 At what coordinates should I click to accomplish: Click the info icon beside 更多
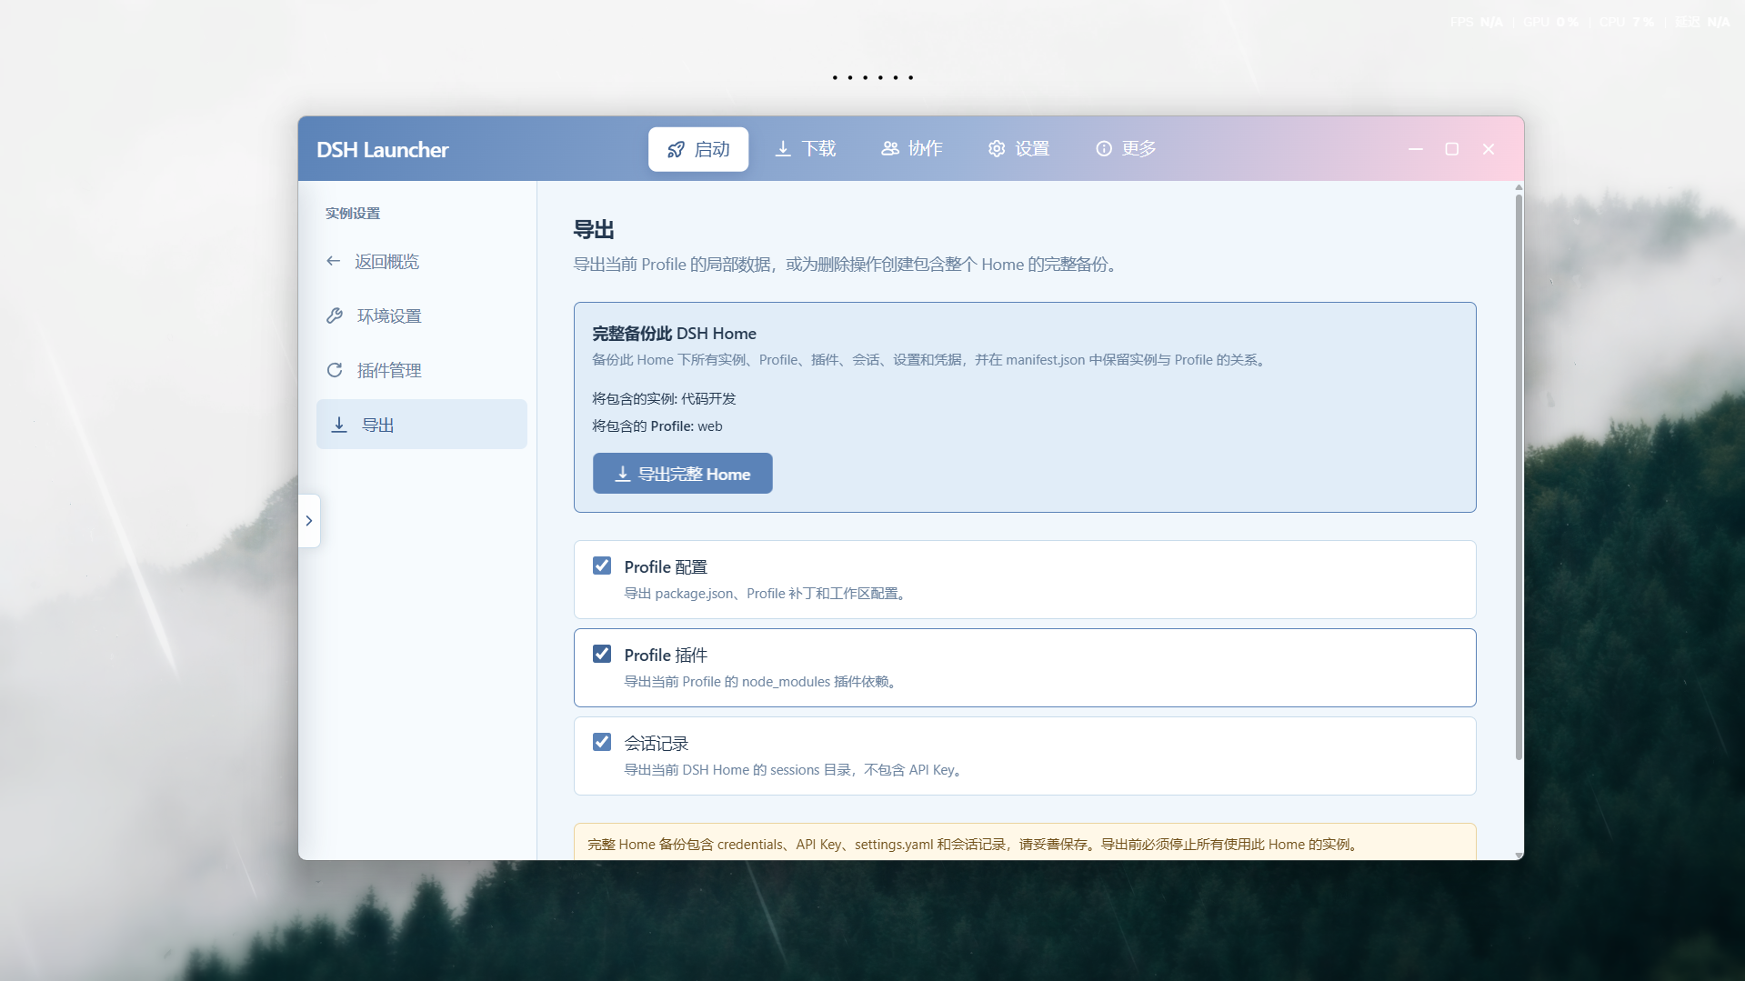tap(1104, 148)
